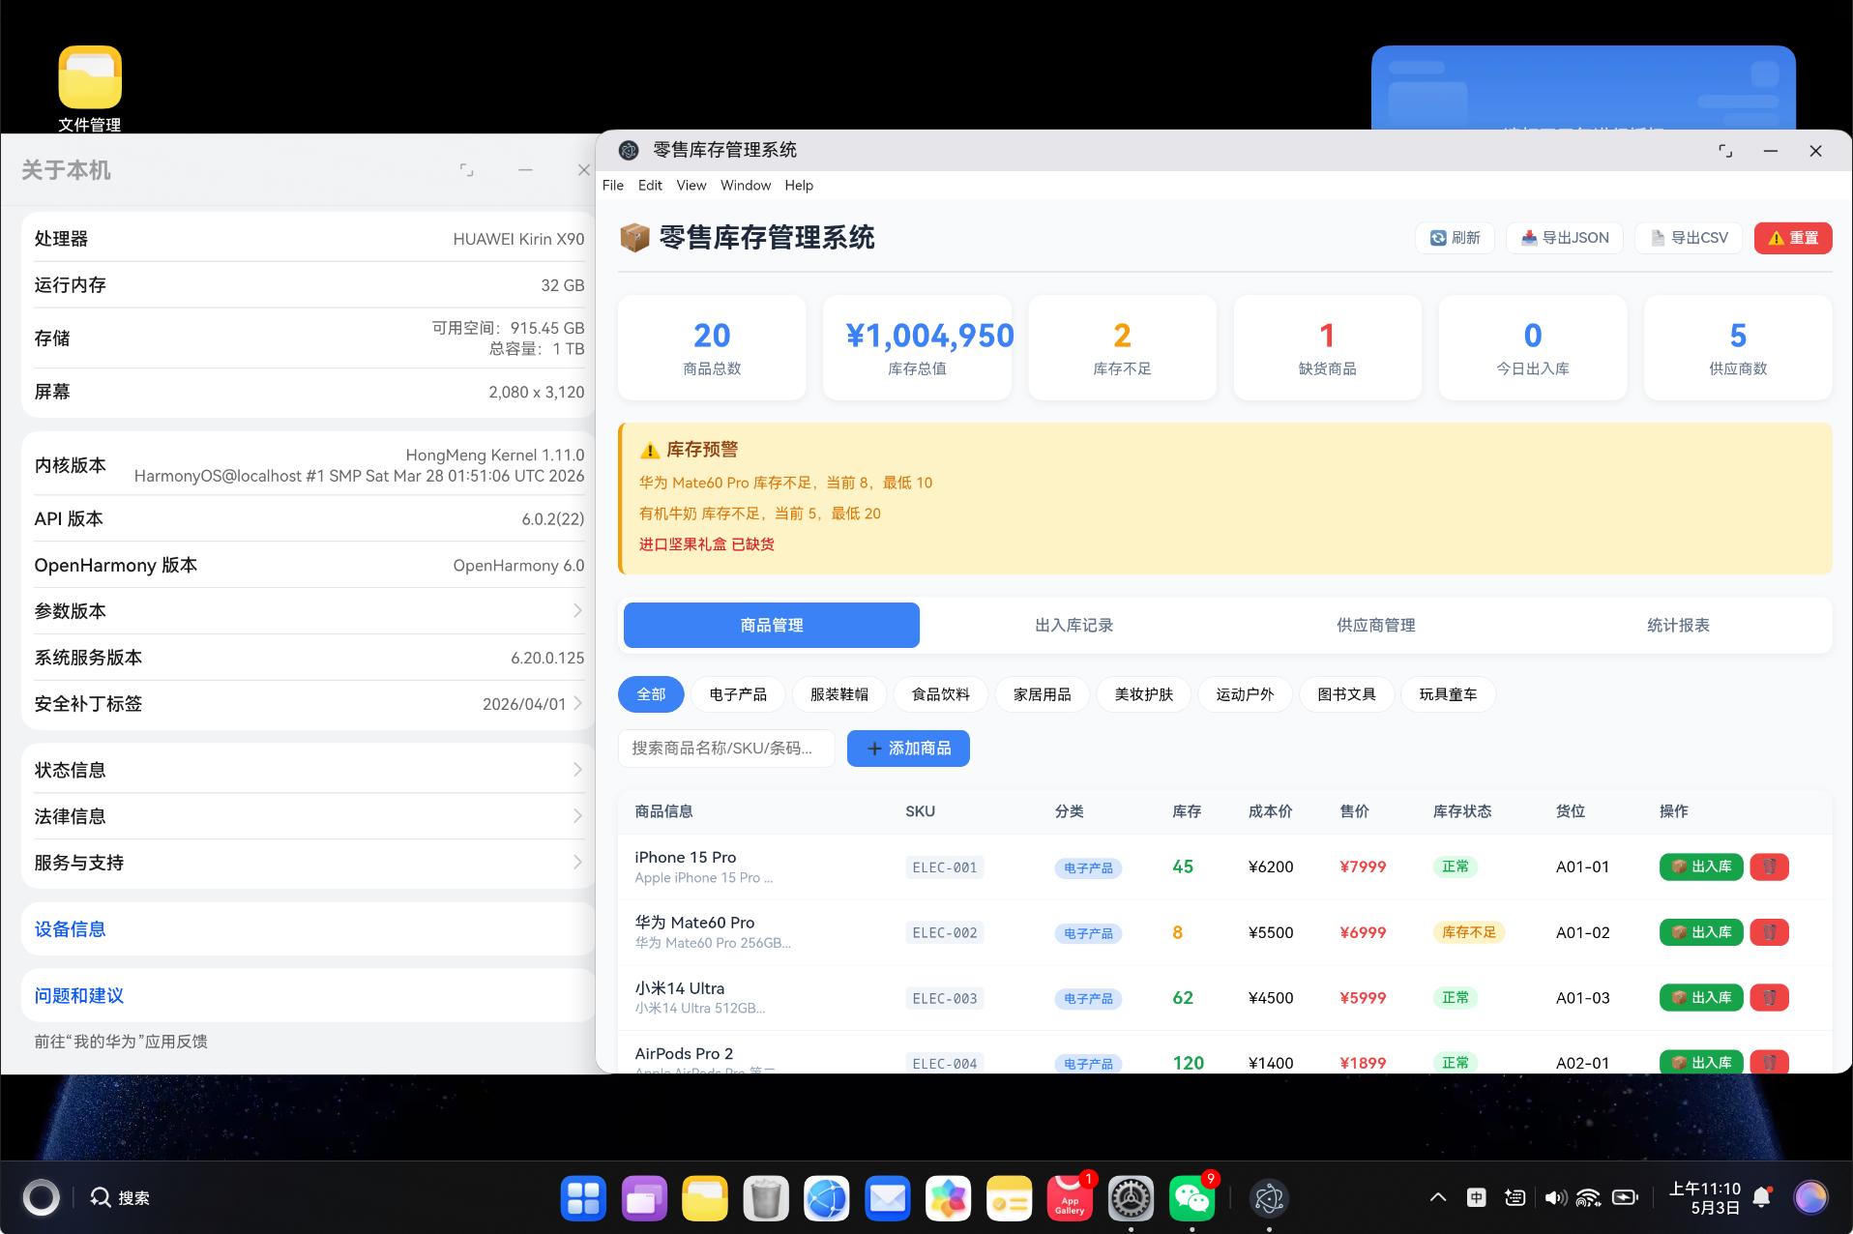The image size is (1853, 1234).
Task: Switch to the 出入库记录 tab
Action: click(x=1074, y=625)
